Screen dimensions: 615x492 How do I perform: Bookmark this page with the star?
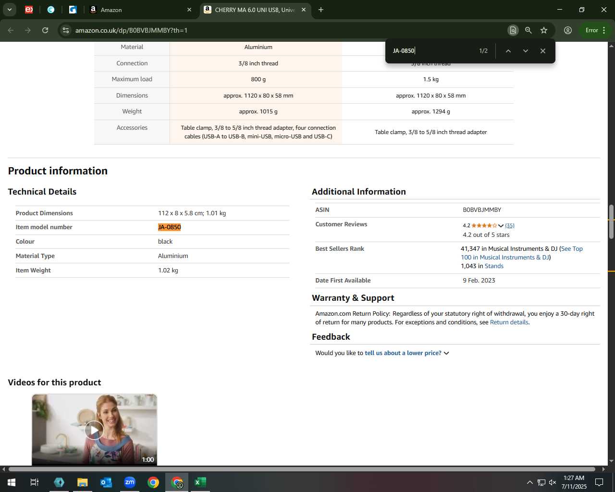coord(544,30)
